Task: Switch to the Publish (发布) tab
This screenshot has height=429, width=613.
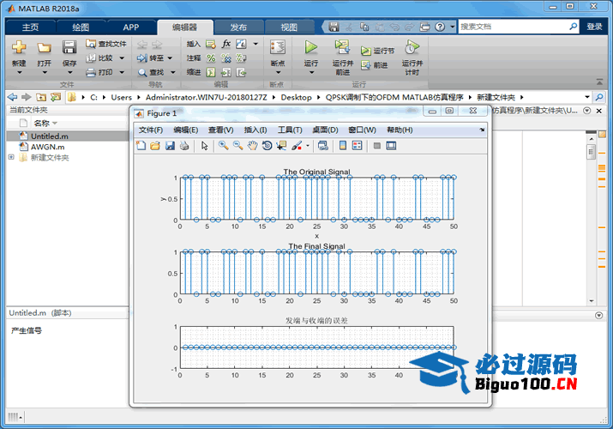Action: pos(238,27)
